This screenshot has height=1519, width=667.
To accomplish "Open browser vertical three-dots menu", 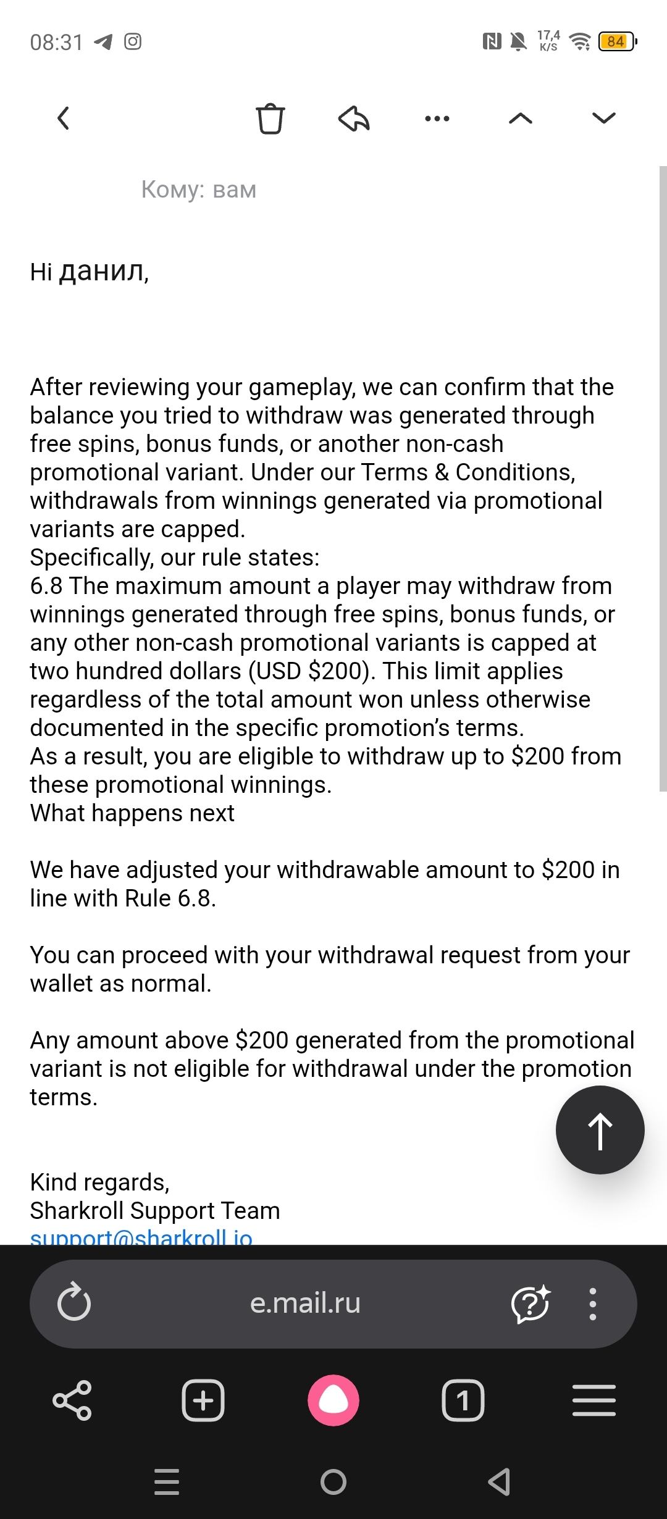I will (x=593, y=1303).
